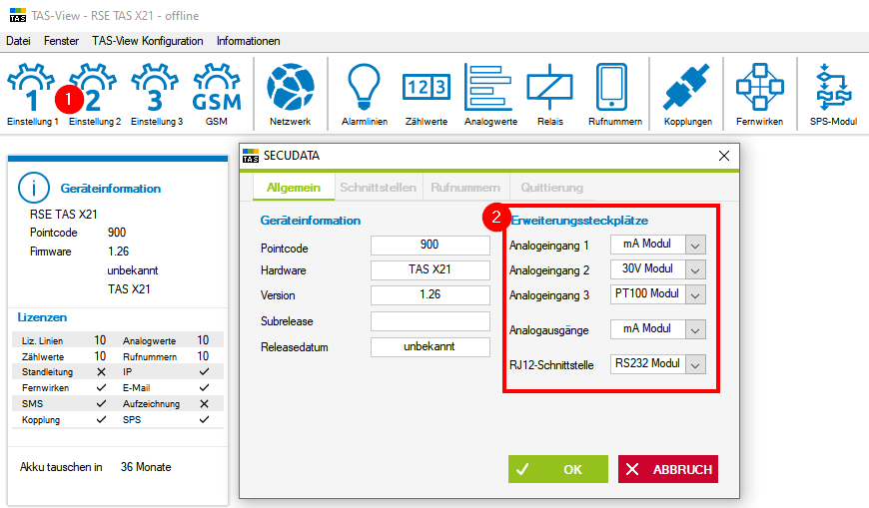Image resolution: width=869 pixels, height=508 pixels.
Task: Click Fernwirken license checkmark
Action: [x=101, y=388]
